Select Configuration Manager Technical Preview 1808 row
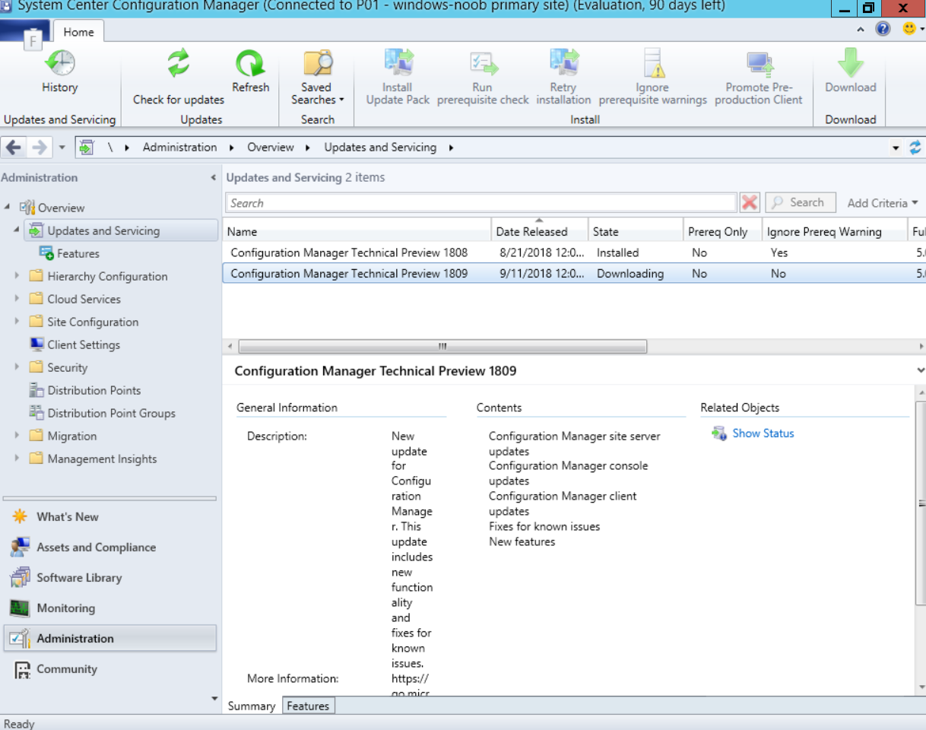926x730 pixels. (574, 252)
